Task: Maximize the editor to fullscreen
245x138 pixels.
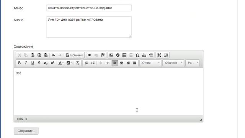Action: pyautogui.click(x=159, y=55)
